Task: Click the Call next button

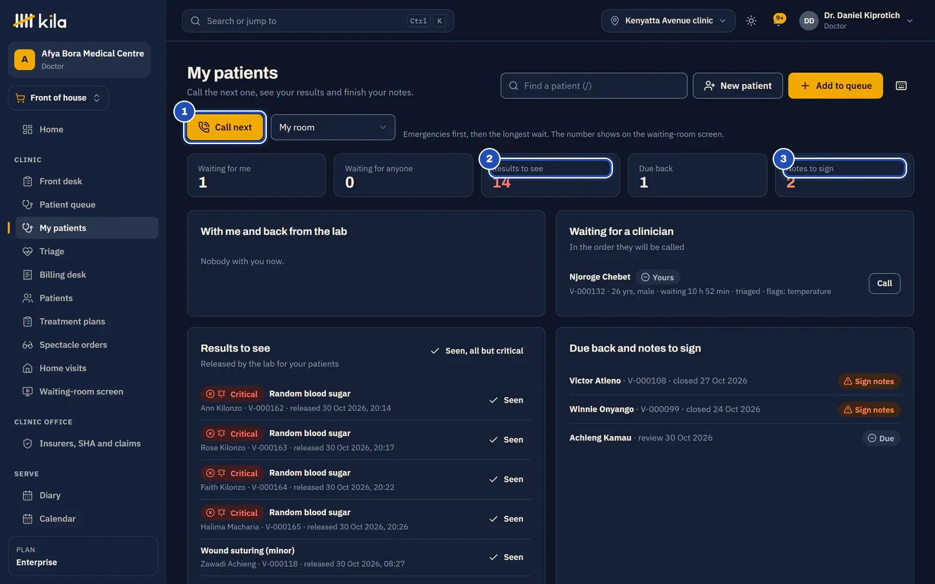Action: click(225, 127)
